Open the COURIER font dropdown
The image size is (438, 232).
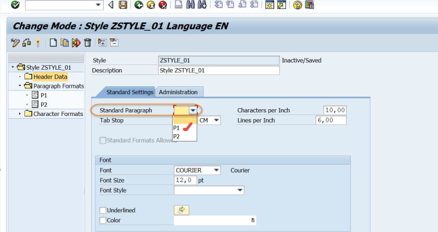click(217, 170)
